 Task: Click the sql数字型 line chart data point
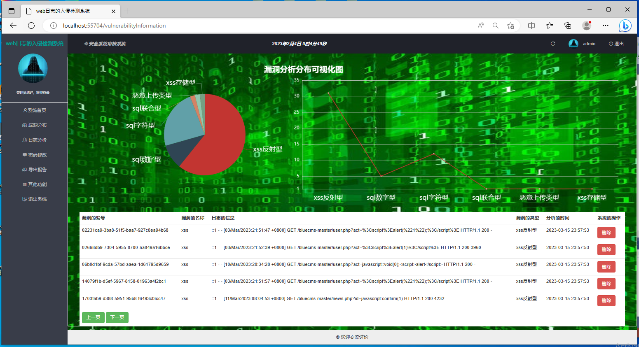(381, 176)
